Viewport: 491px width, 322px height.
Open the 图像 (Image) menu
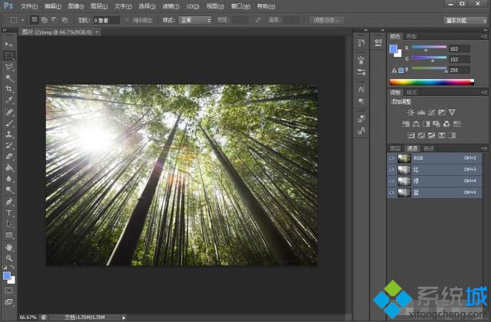pyautogui.click(x=76, y=6)
